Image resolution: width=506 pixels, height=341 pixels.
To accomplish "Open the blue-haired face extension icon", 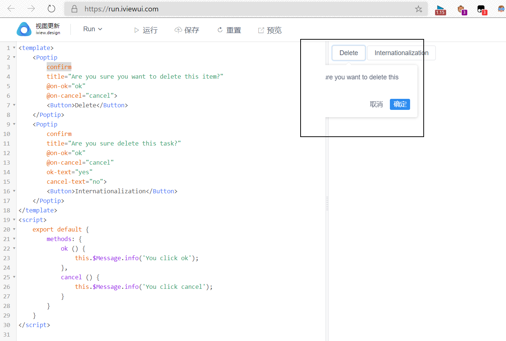I will click(501, 9).
